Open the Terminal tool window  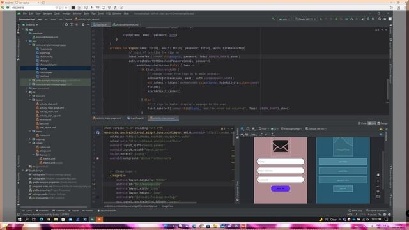coord(58,210)
